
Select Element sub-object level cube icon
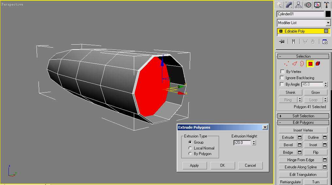tap(318, 64)
